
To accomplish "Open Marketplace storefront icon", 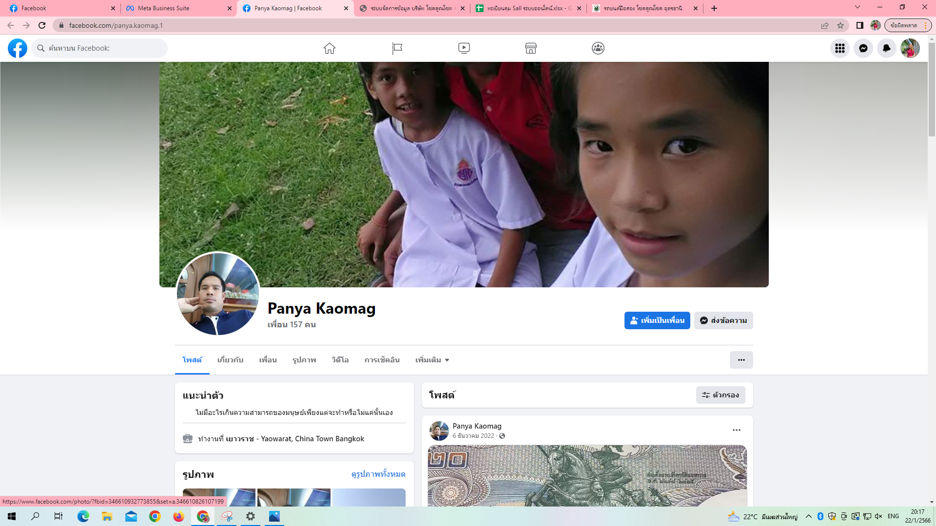I will click(x=531, y=48).
